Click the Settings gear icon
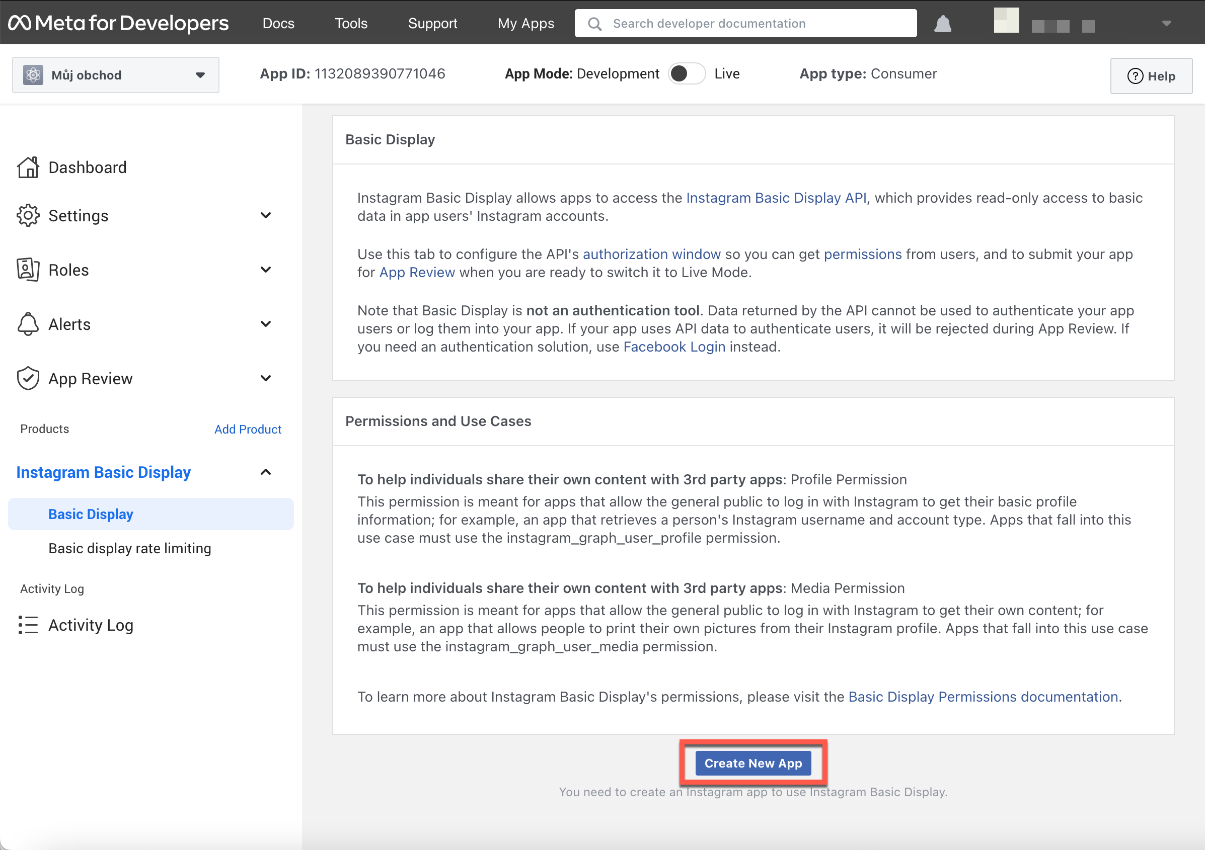Viewport: 1205px width, 850px height. pyautogui.click(x=28, y=215)
